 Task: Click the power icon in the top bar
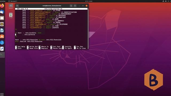169,1
